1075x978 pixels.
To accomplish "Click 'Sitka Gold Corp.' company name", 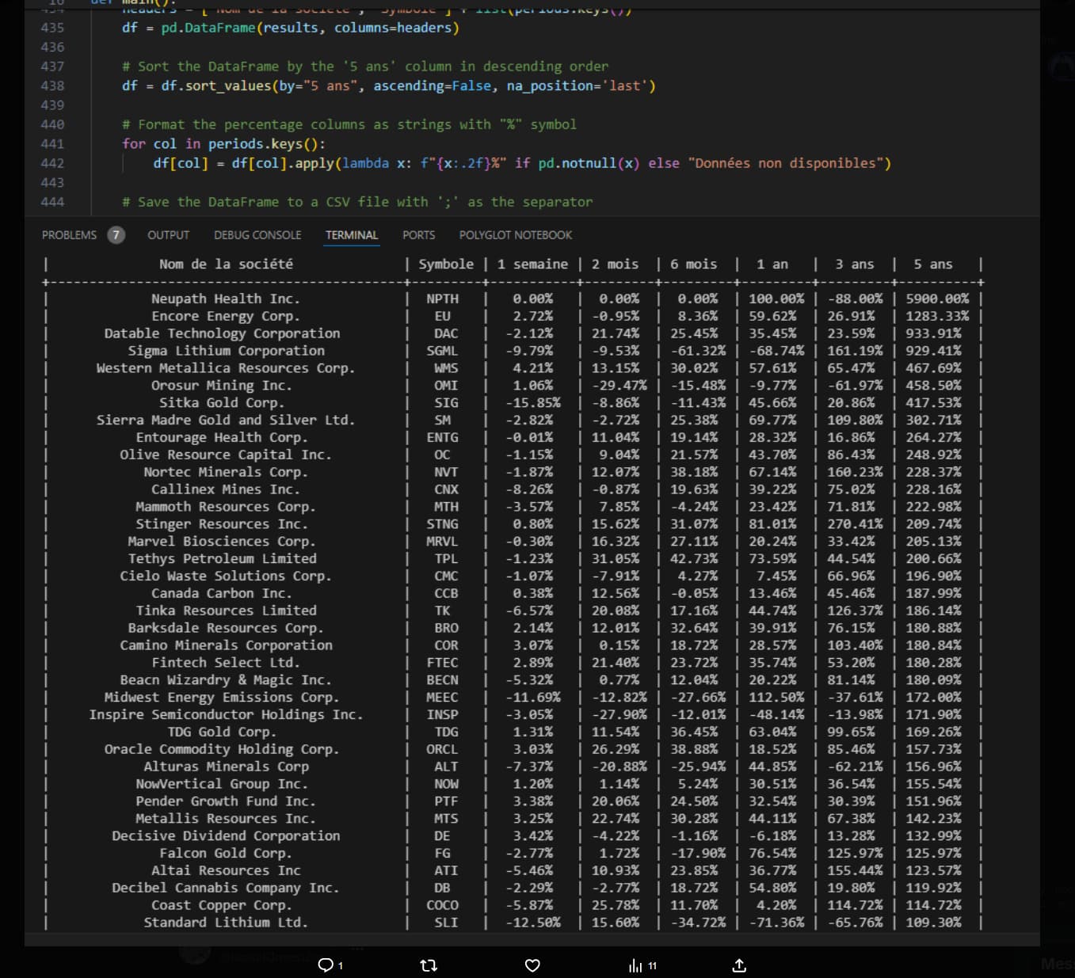I will tap(222, 403).
